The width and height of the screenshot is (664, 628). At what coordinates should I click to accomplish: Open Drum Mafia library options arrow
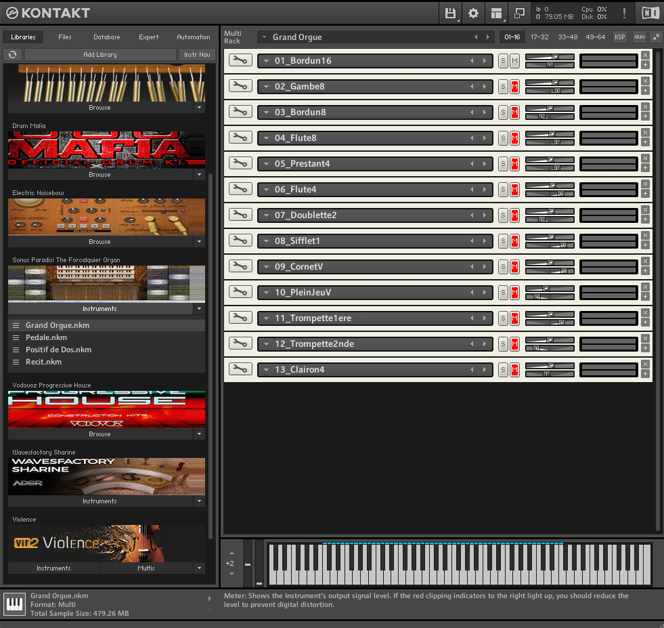199,174
